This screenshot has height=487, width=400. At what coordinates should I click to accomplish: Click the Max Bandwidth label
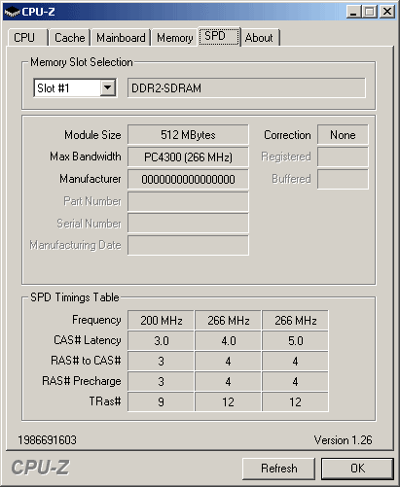(x=86, y=157)
